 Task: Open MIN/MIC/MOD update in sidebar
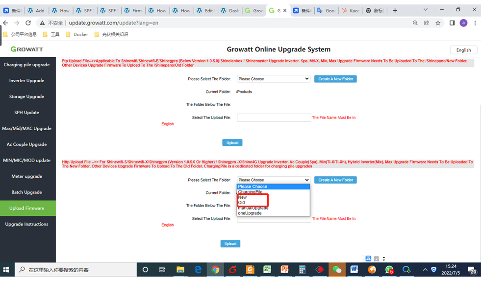(x=26, y=160)
